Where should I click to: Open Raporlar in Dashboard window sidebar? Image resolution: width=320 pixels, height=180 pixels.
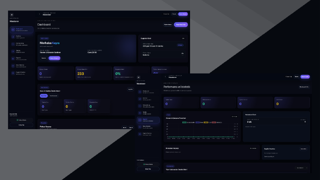coord(21,59)
